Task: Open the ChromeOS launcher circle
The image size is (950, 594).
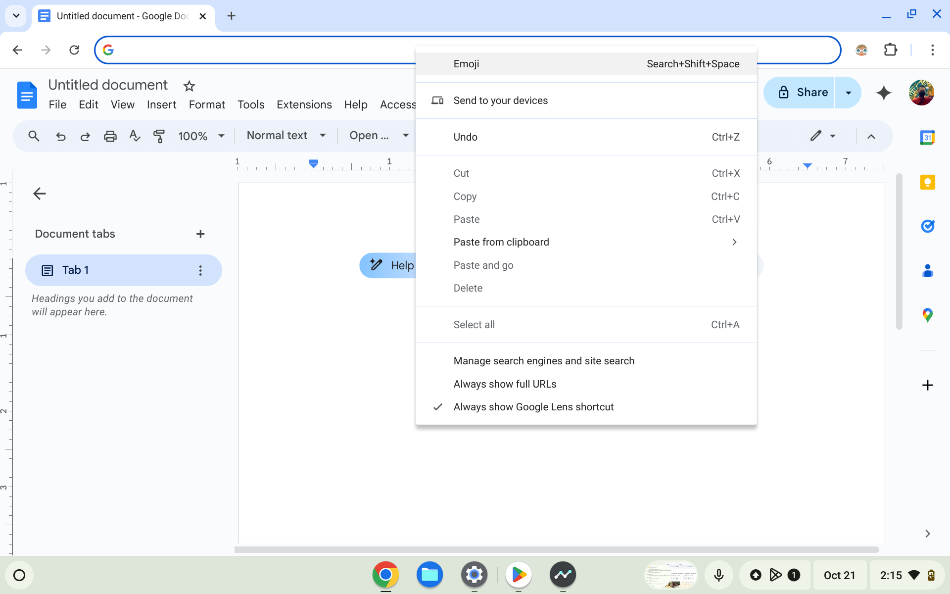Action: point(19,575)
